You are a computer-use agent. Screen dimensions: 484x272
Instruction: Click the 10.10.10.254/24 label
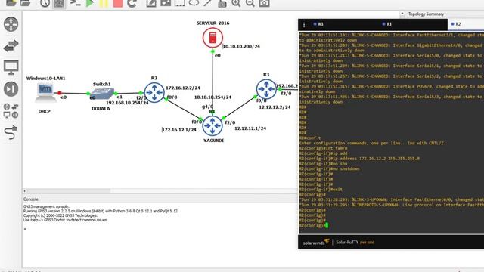pos(213,97)
